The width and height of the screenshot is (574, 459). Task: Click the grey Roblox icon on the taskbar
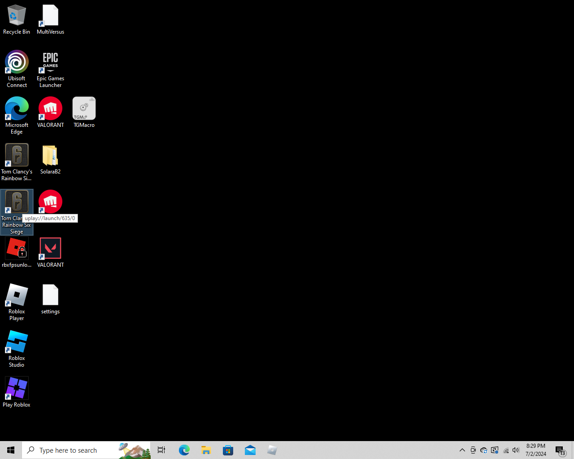coord(272,450)
